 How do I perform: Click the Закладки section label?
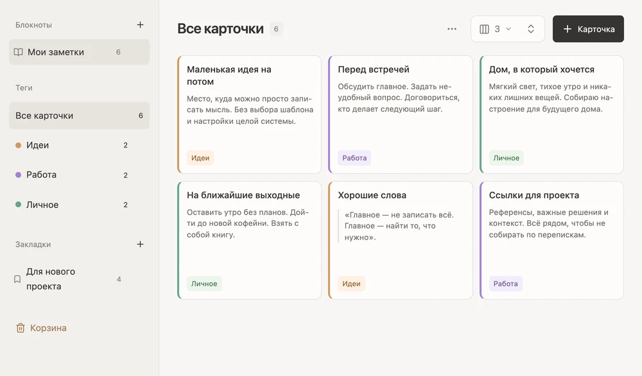33,244
